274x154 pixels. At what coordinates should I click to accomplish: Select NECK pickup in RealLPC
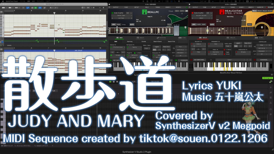pyautogui.click(x=177, y=11)
